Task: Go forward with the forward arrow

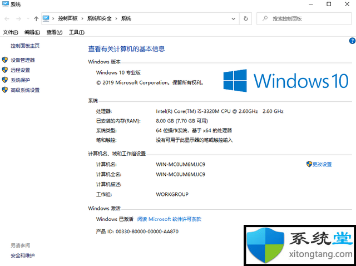Action: [18, 18]
